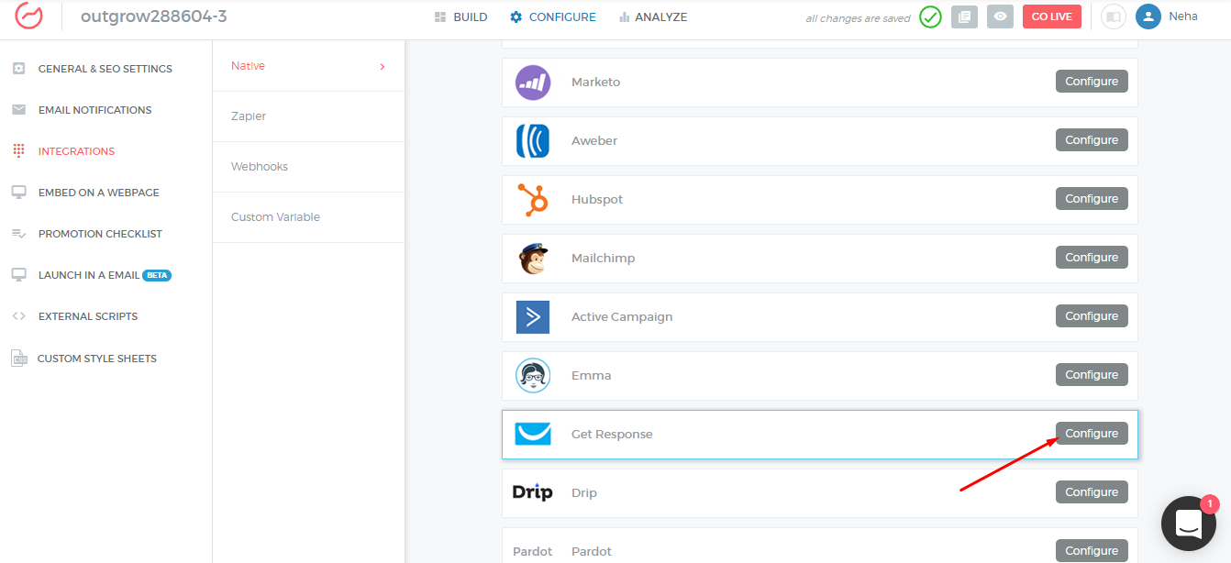
Task: Open the document list icon in the header
Action: coord(964,17)
